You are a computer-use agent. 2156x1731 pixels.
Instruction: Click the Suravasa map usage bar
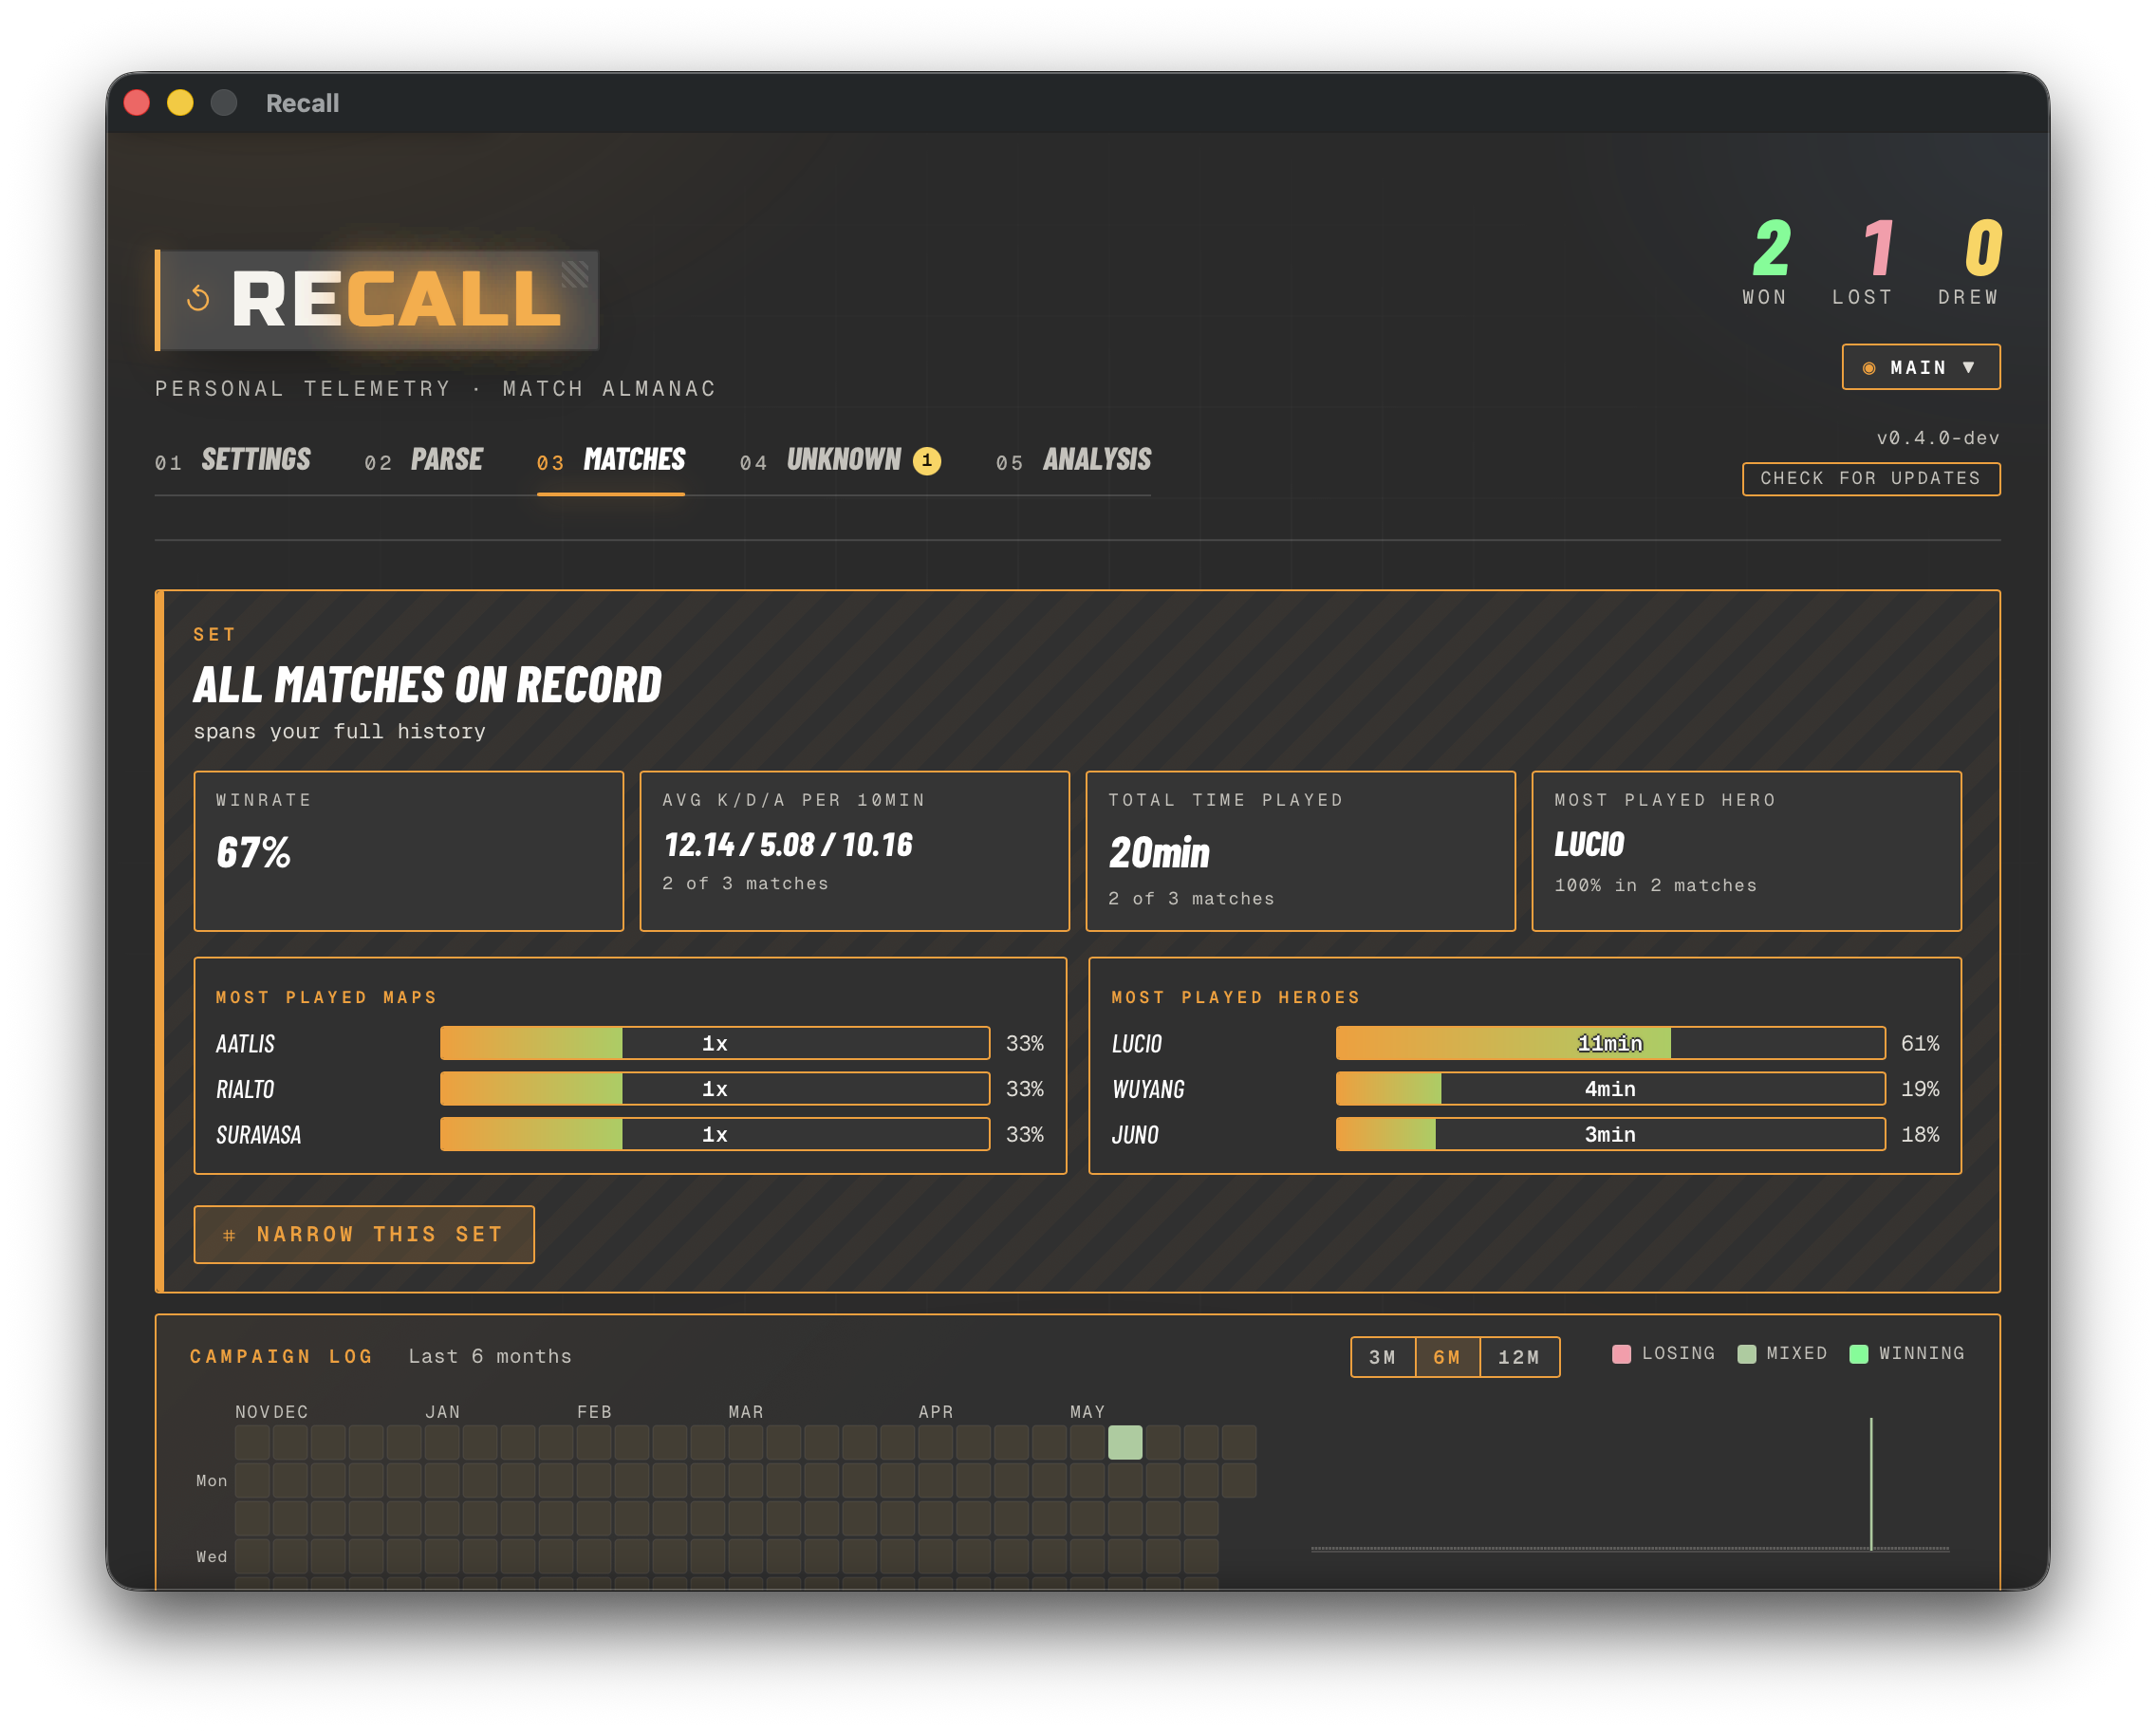(714, 1134)
